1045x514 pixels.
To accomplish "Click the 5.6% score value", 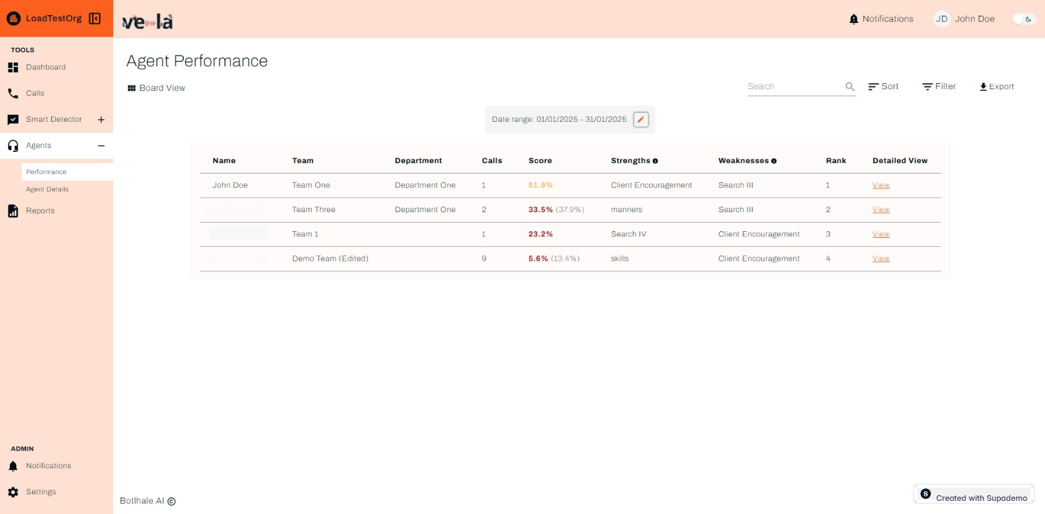I will pos(538,259).
